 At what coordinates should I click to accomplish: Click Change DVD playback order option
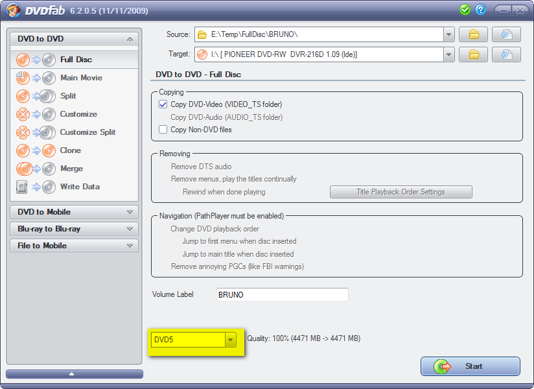[x=215, y=229]
